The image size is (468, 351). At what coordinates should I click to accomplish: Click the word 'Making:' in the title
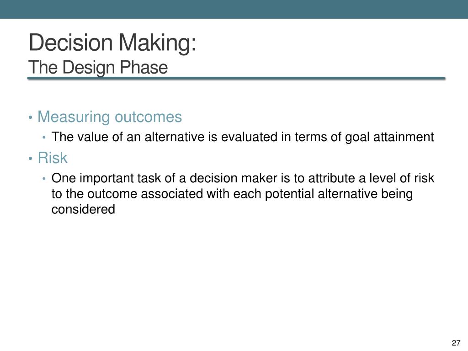coord(158,43)
